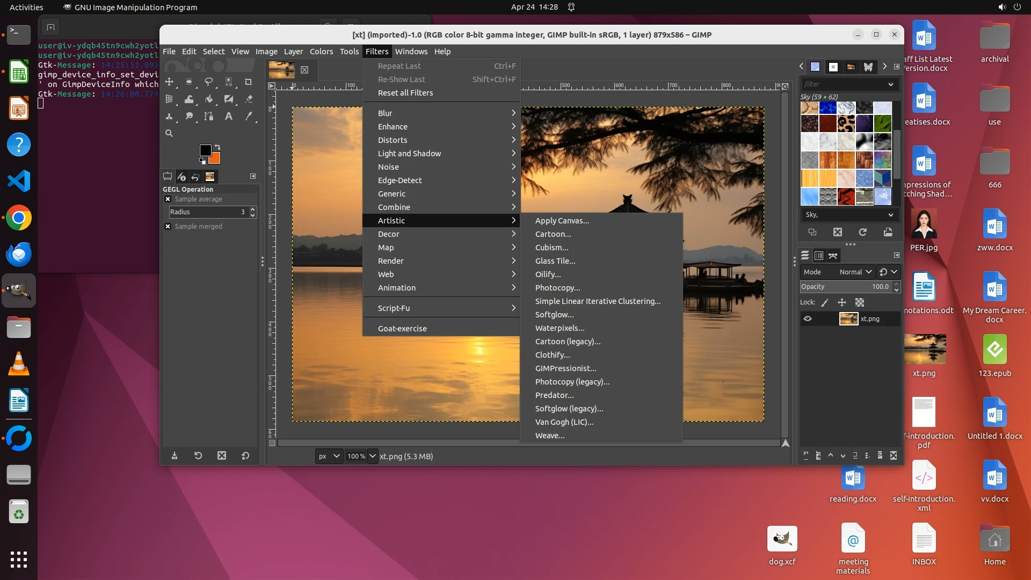
Task: Select the Eraser tool
Action: pos(249,99)
